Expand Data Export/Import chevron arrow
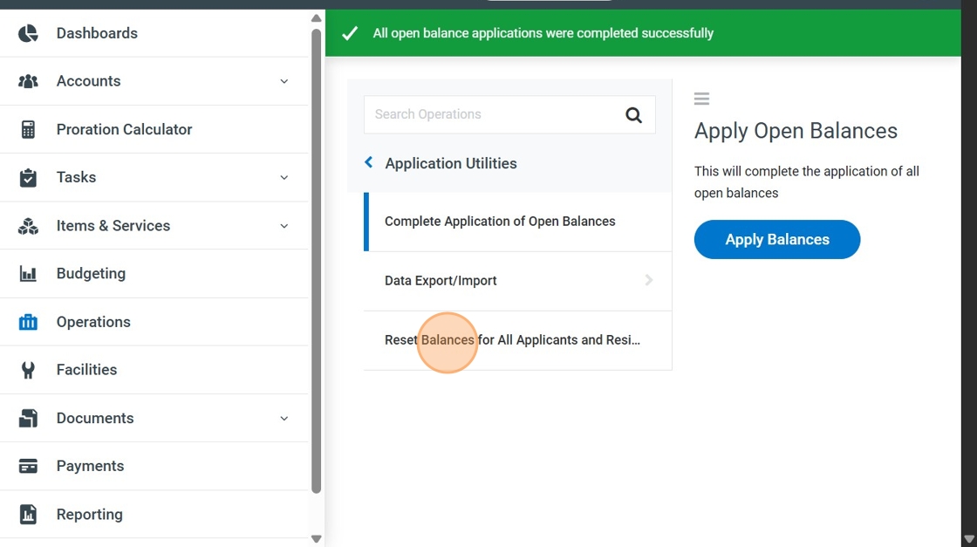977x547 pixels. [648, 280]
